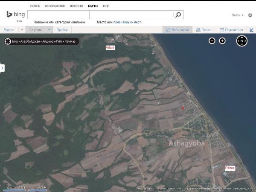
Task: Open the Войти sign-in dropdown
Action: point(237,15)
